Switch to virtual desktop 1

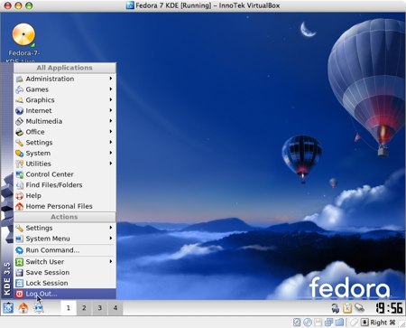(x=69, y=308)
